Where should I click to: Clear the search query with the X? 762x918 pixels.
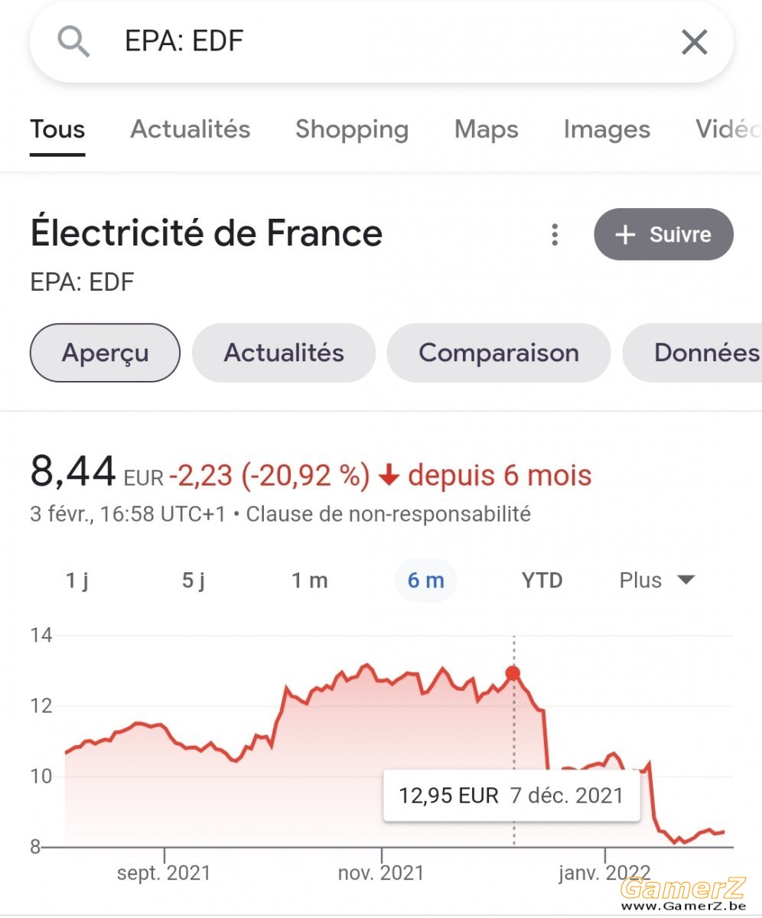click(x=694, y=42)
